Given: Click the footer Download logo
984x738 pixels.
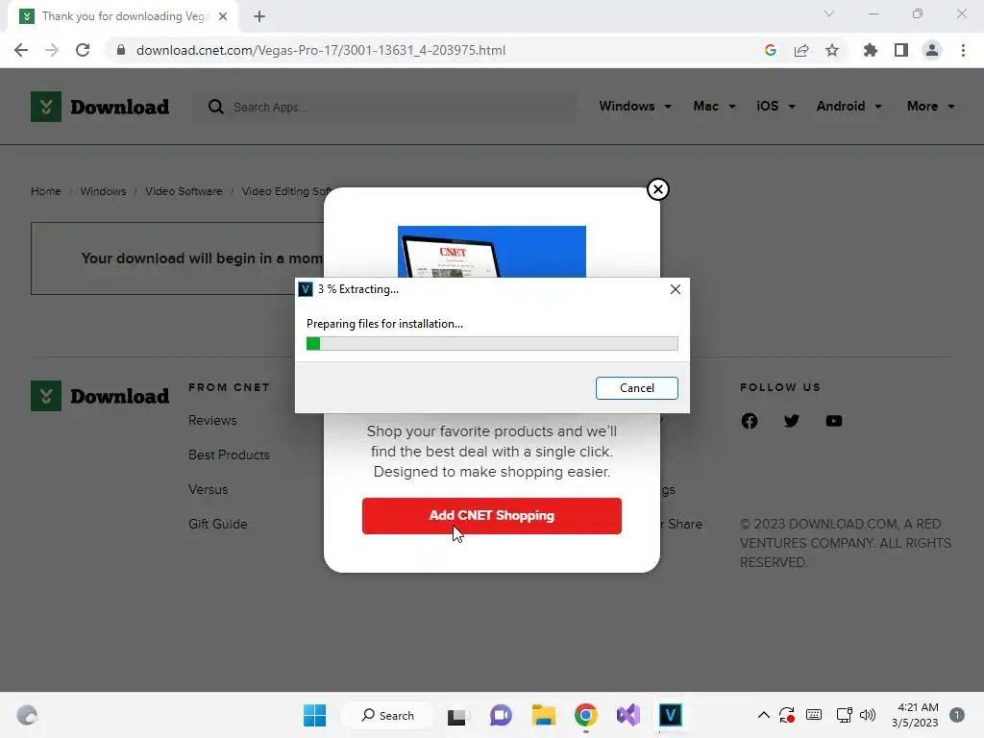Looking at the screenshot, I should pos(100,396).
